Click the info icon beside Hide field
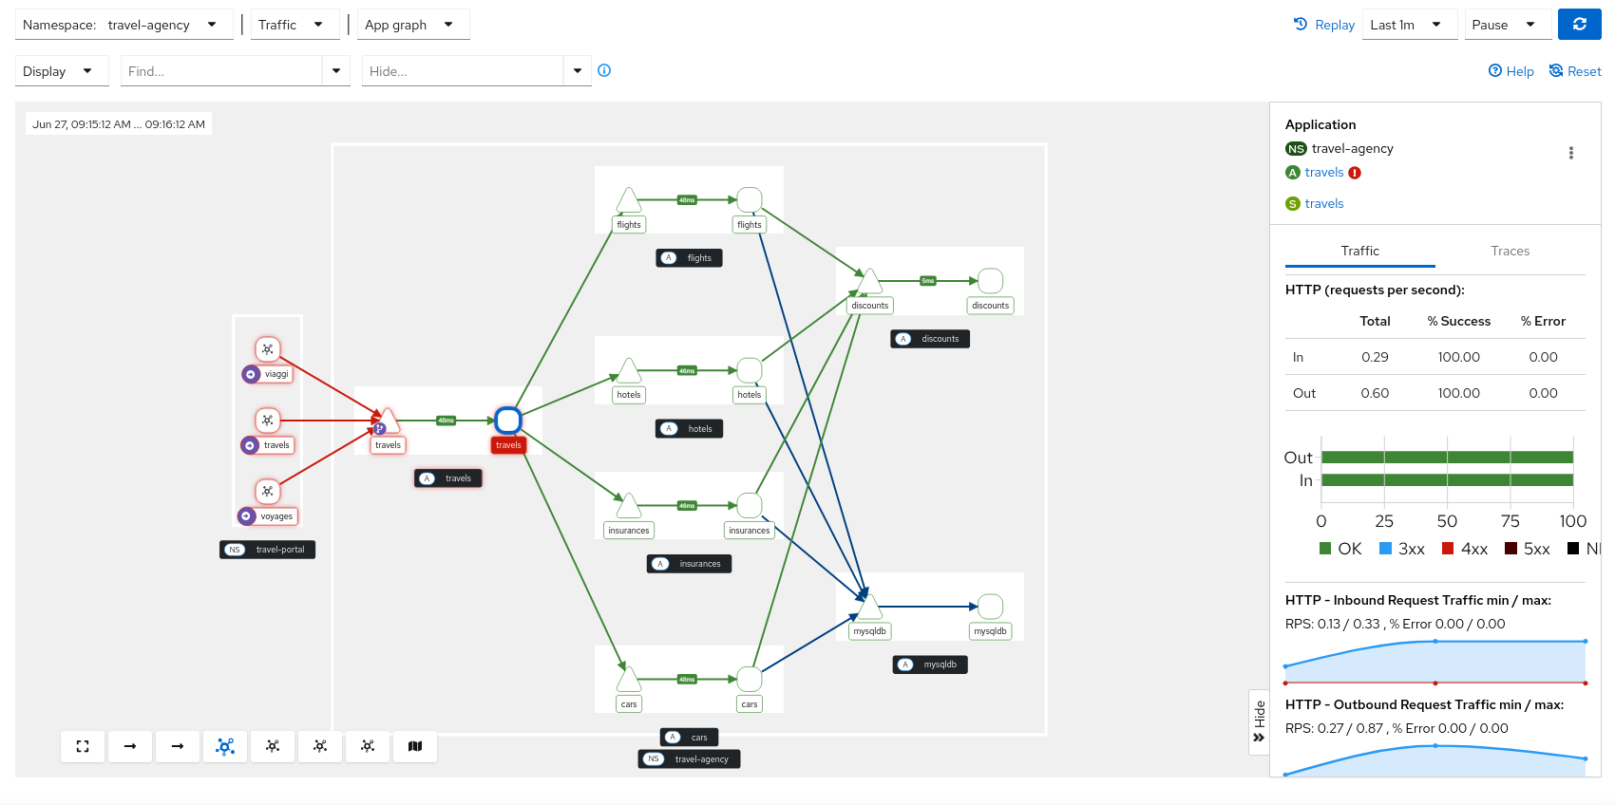The width and height of the screenshot is (1615, 805). [604, 70]
